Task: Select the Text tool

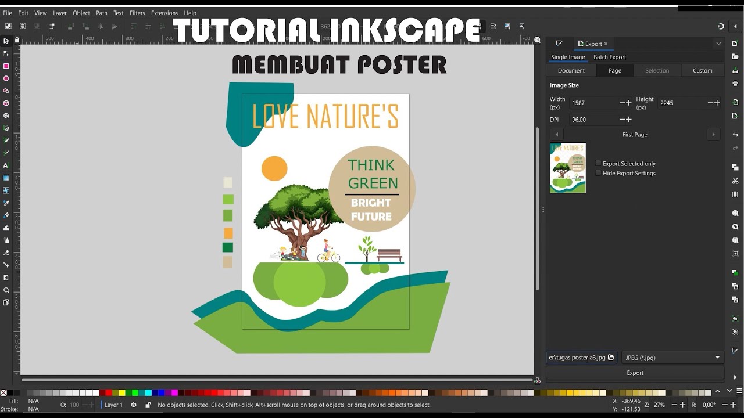Action: 6,165
